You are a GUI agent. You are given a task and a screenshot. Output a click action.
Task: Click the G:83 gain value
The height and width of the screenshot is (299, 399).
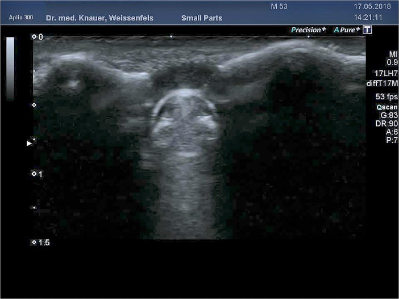click(389, 115)
